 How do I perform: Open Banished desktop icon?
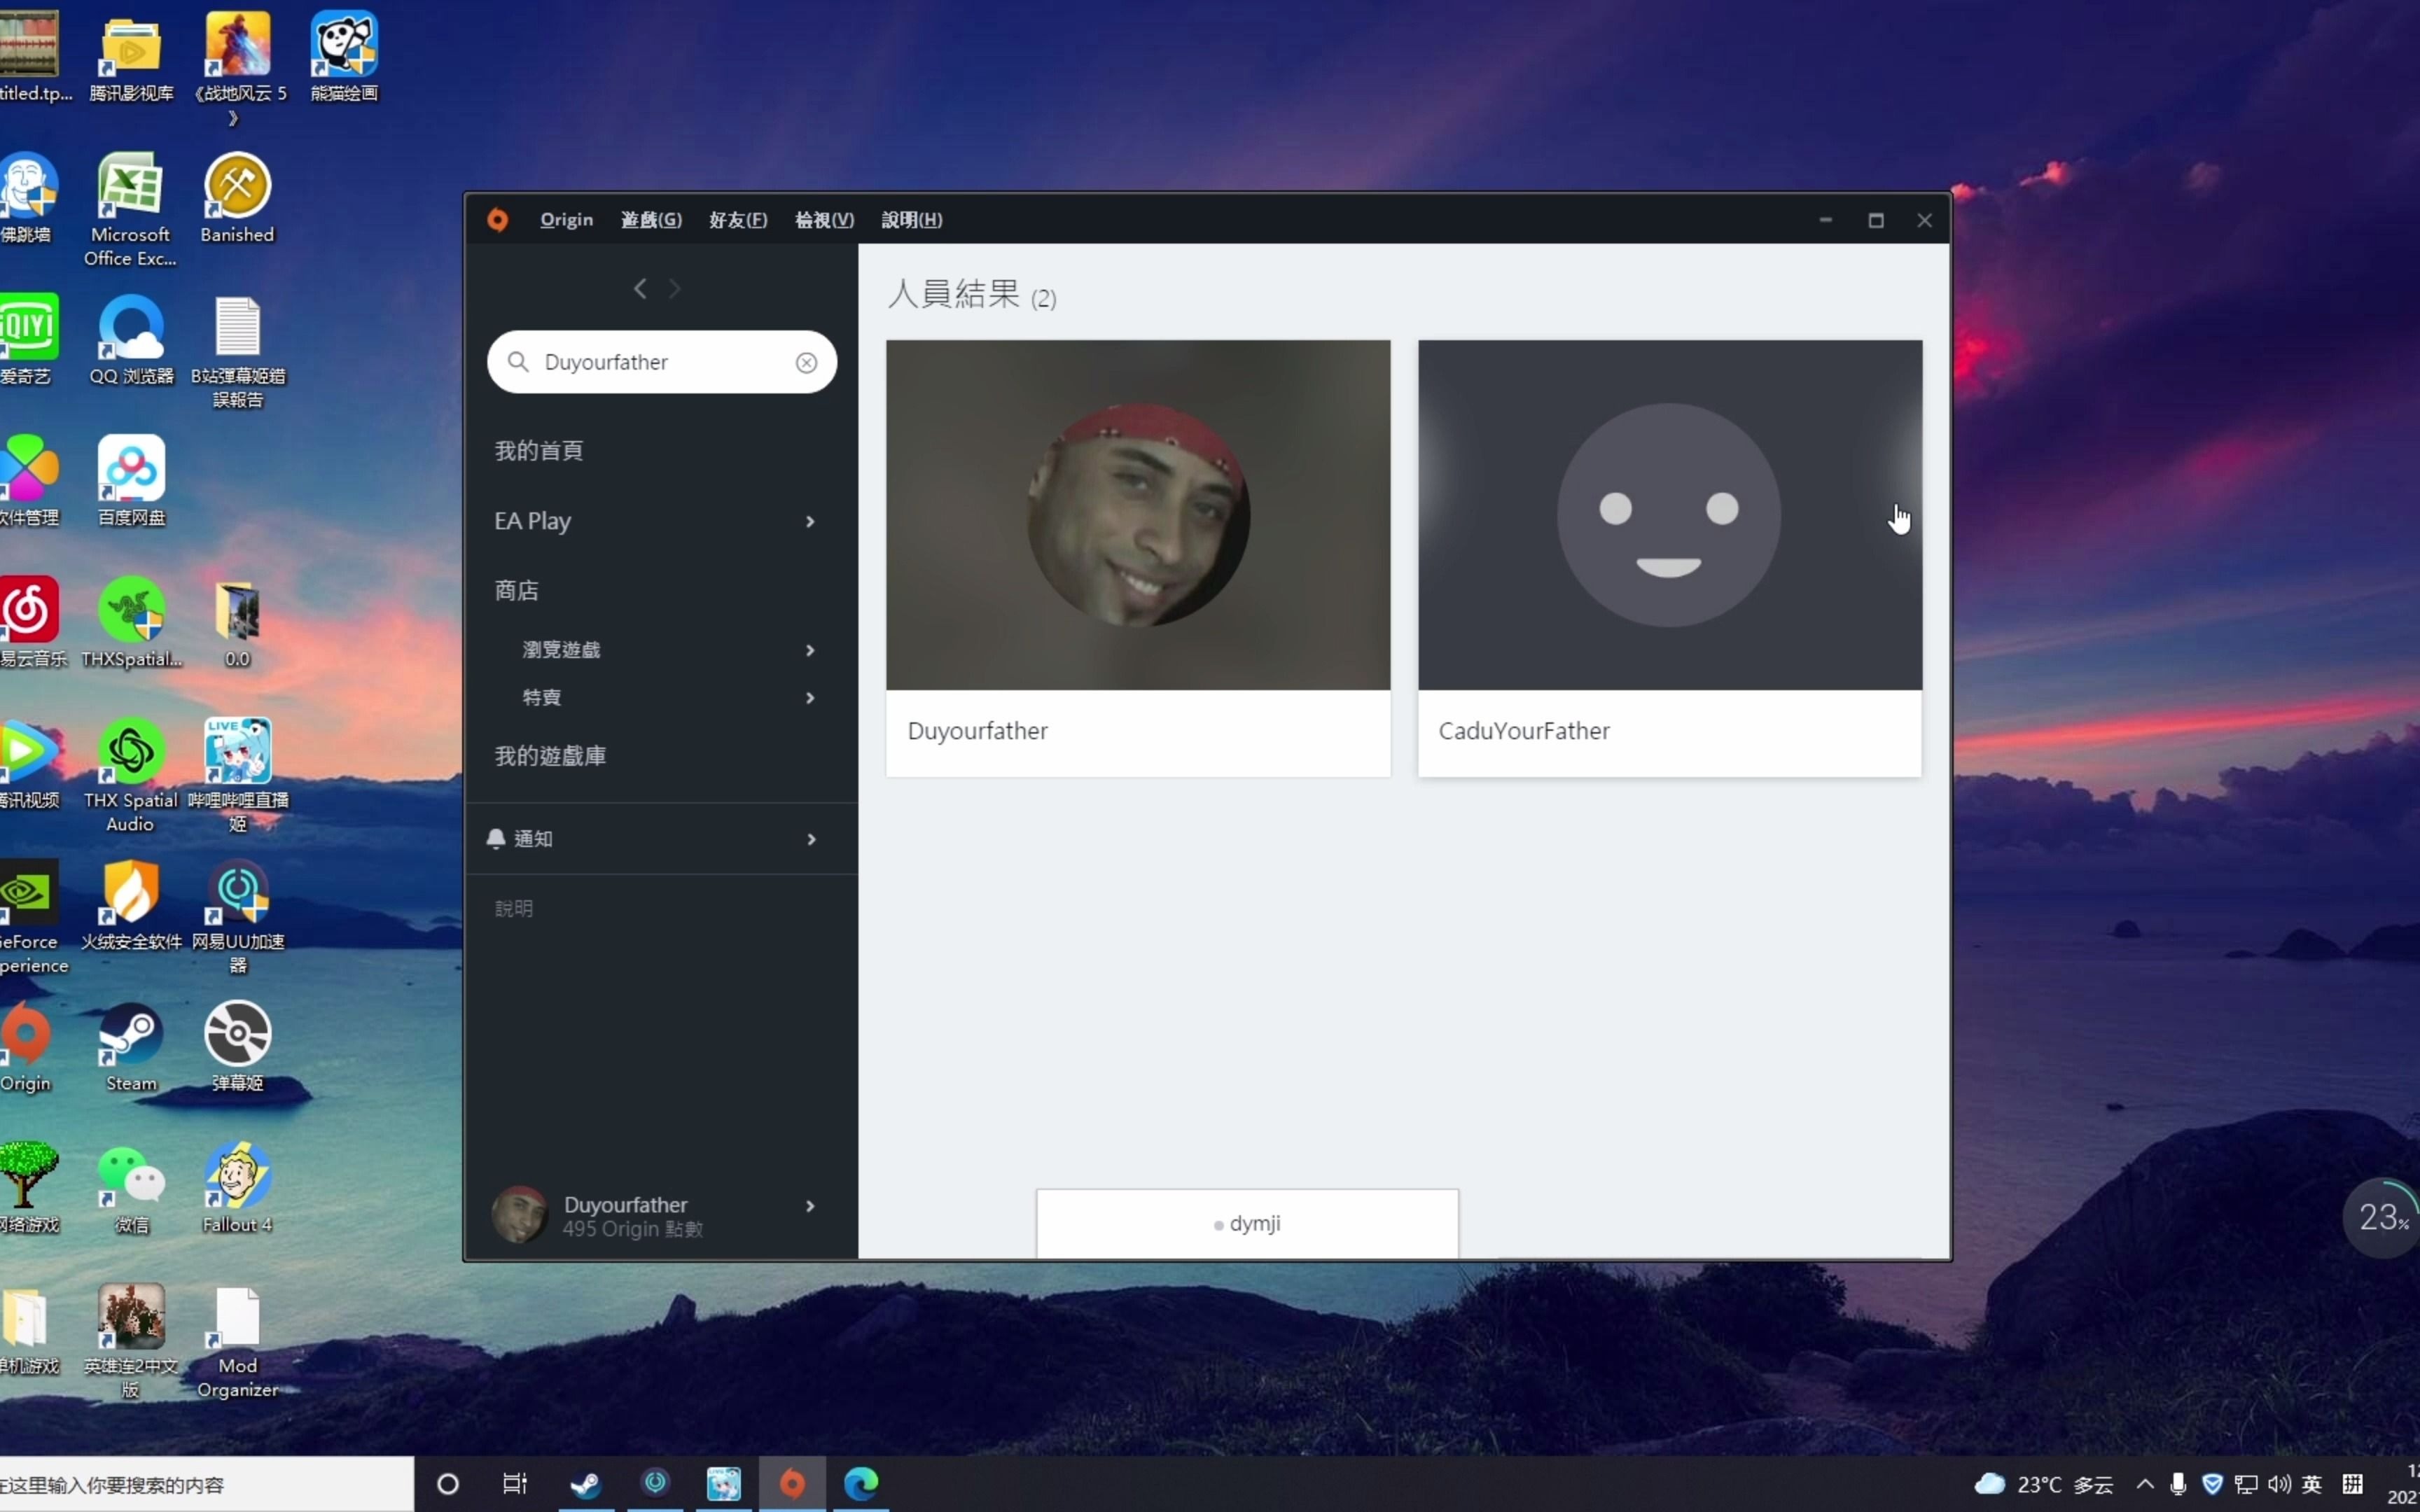[237, 198]
